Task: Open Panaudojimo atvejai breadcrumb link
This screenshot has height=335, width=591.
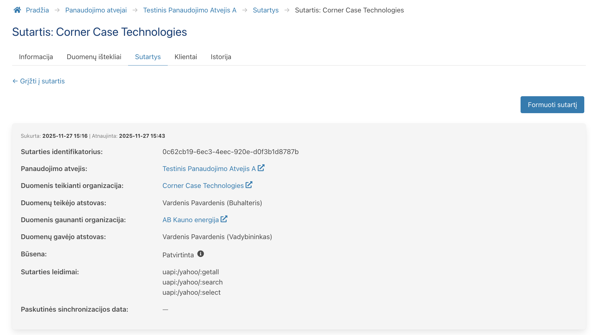Action: (x=96, y=10)
